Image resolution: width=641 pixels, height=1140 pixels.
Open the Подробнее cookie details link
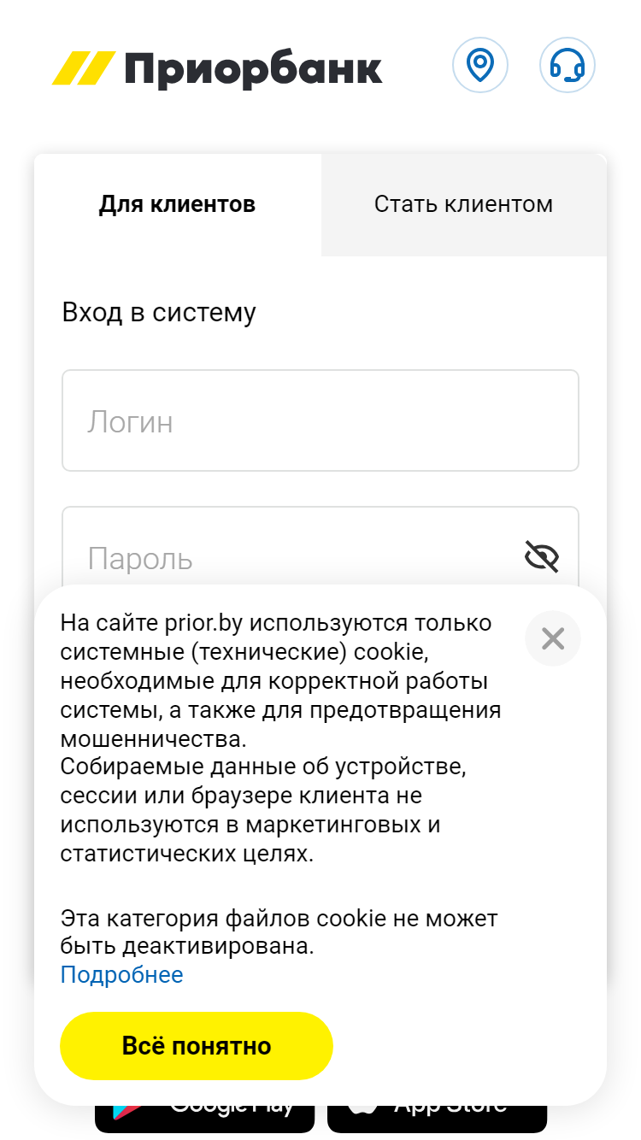(121, 974)
